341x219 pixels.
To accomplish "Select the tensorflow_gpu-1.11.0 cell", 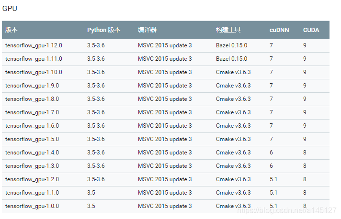I will tap(34, 59).
